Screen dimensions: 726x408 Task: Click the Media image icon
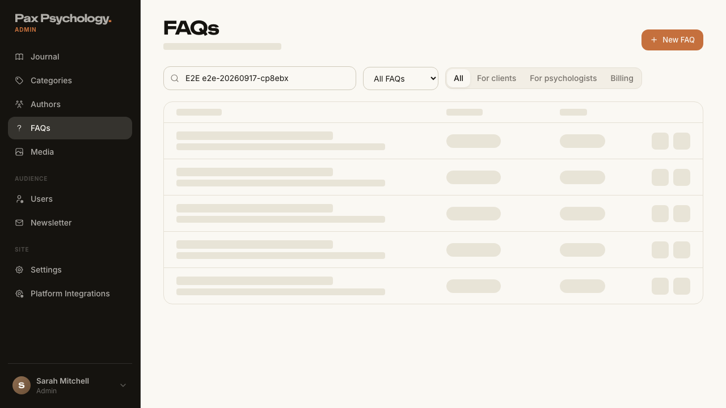click(19, 152)
